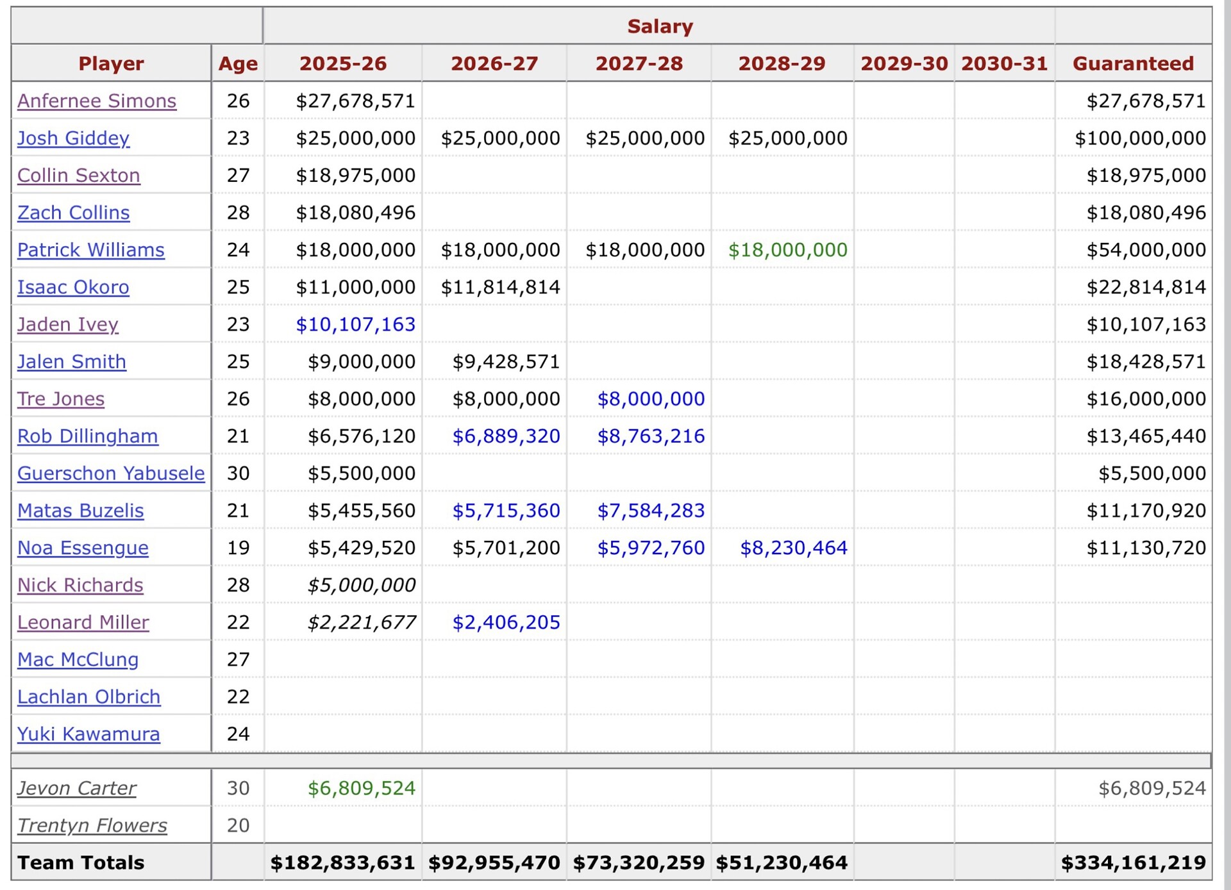
Task: Sort table by Age header
Action: pos(238,63)
